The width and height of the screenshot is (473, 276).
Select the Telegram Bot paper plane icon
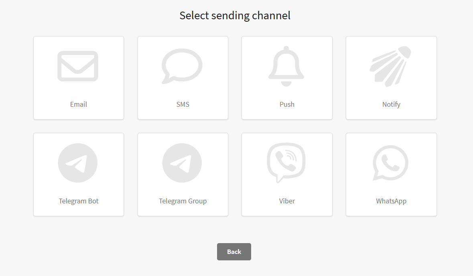point(78,163)
